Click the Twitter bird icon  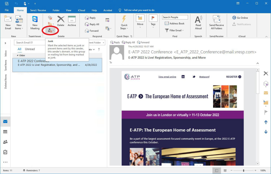pos(194,77)
